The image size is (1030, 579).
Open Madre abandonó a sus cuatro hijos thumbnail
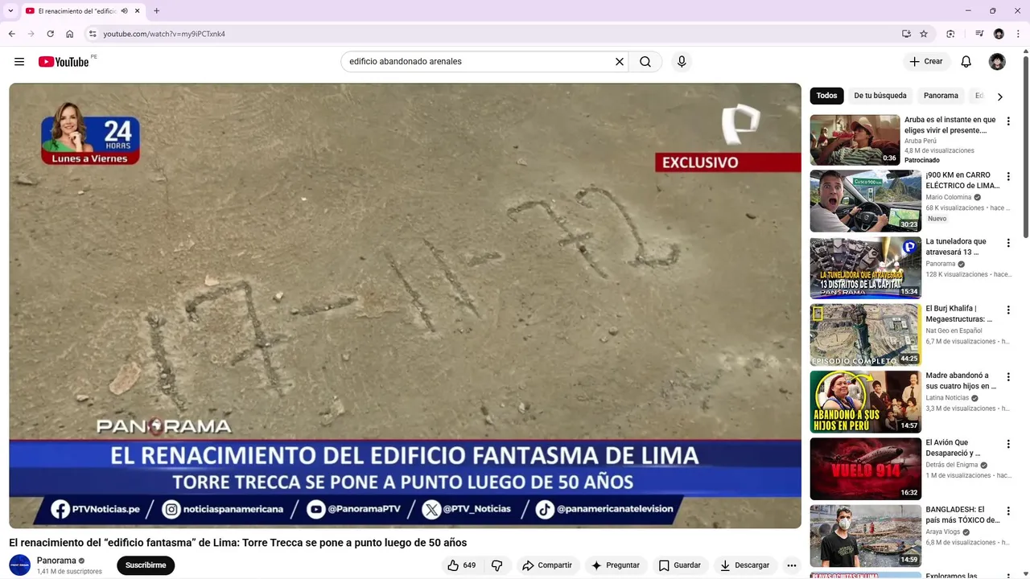click(865, 402)
